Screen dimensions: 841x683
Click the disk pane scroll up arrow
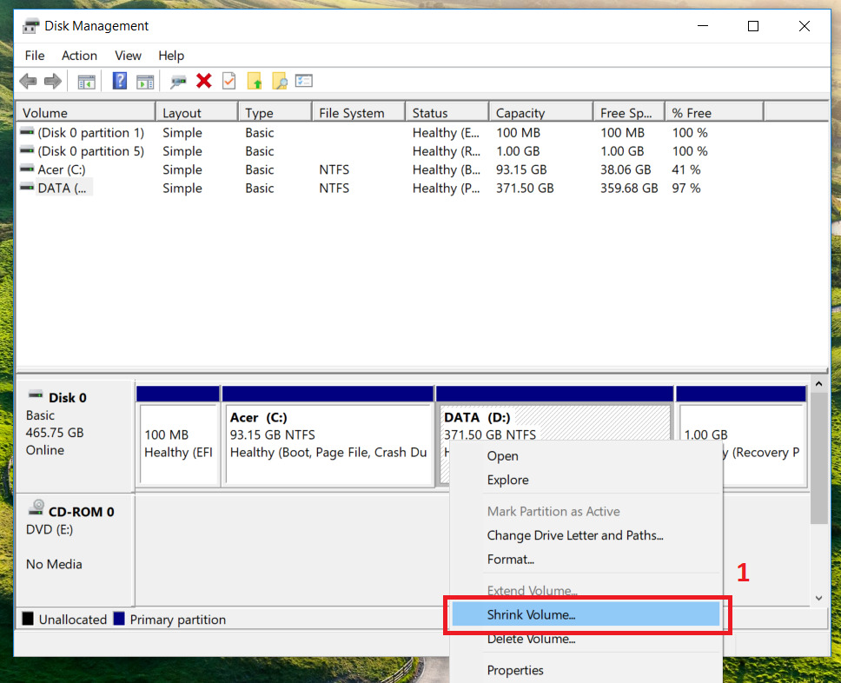818,383
